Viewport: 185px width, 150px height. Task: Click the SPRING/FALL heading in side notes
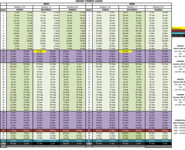pyautogui.click(x=180, y=120)
